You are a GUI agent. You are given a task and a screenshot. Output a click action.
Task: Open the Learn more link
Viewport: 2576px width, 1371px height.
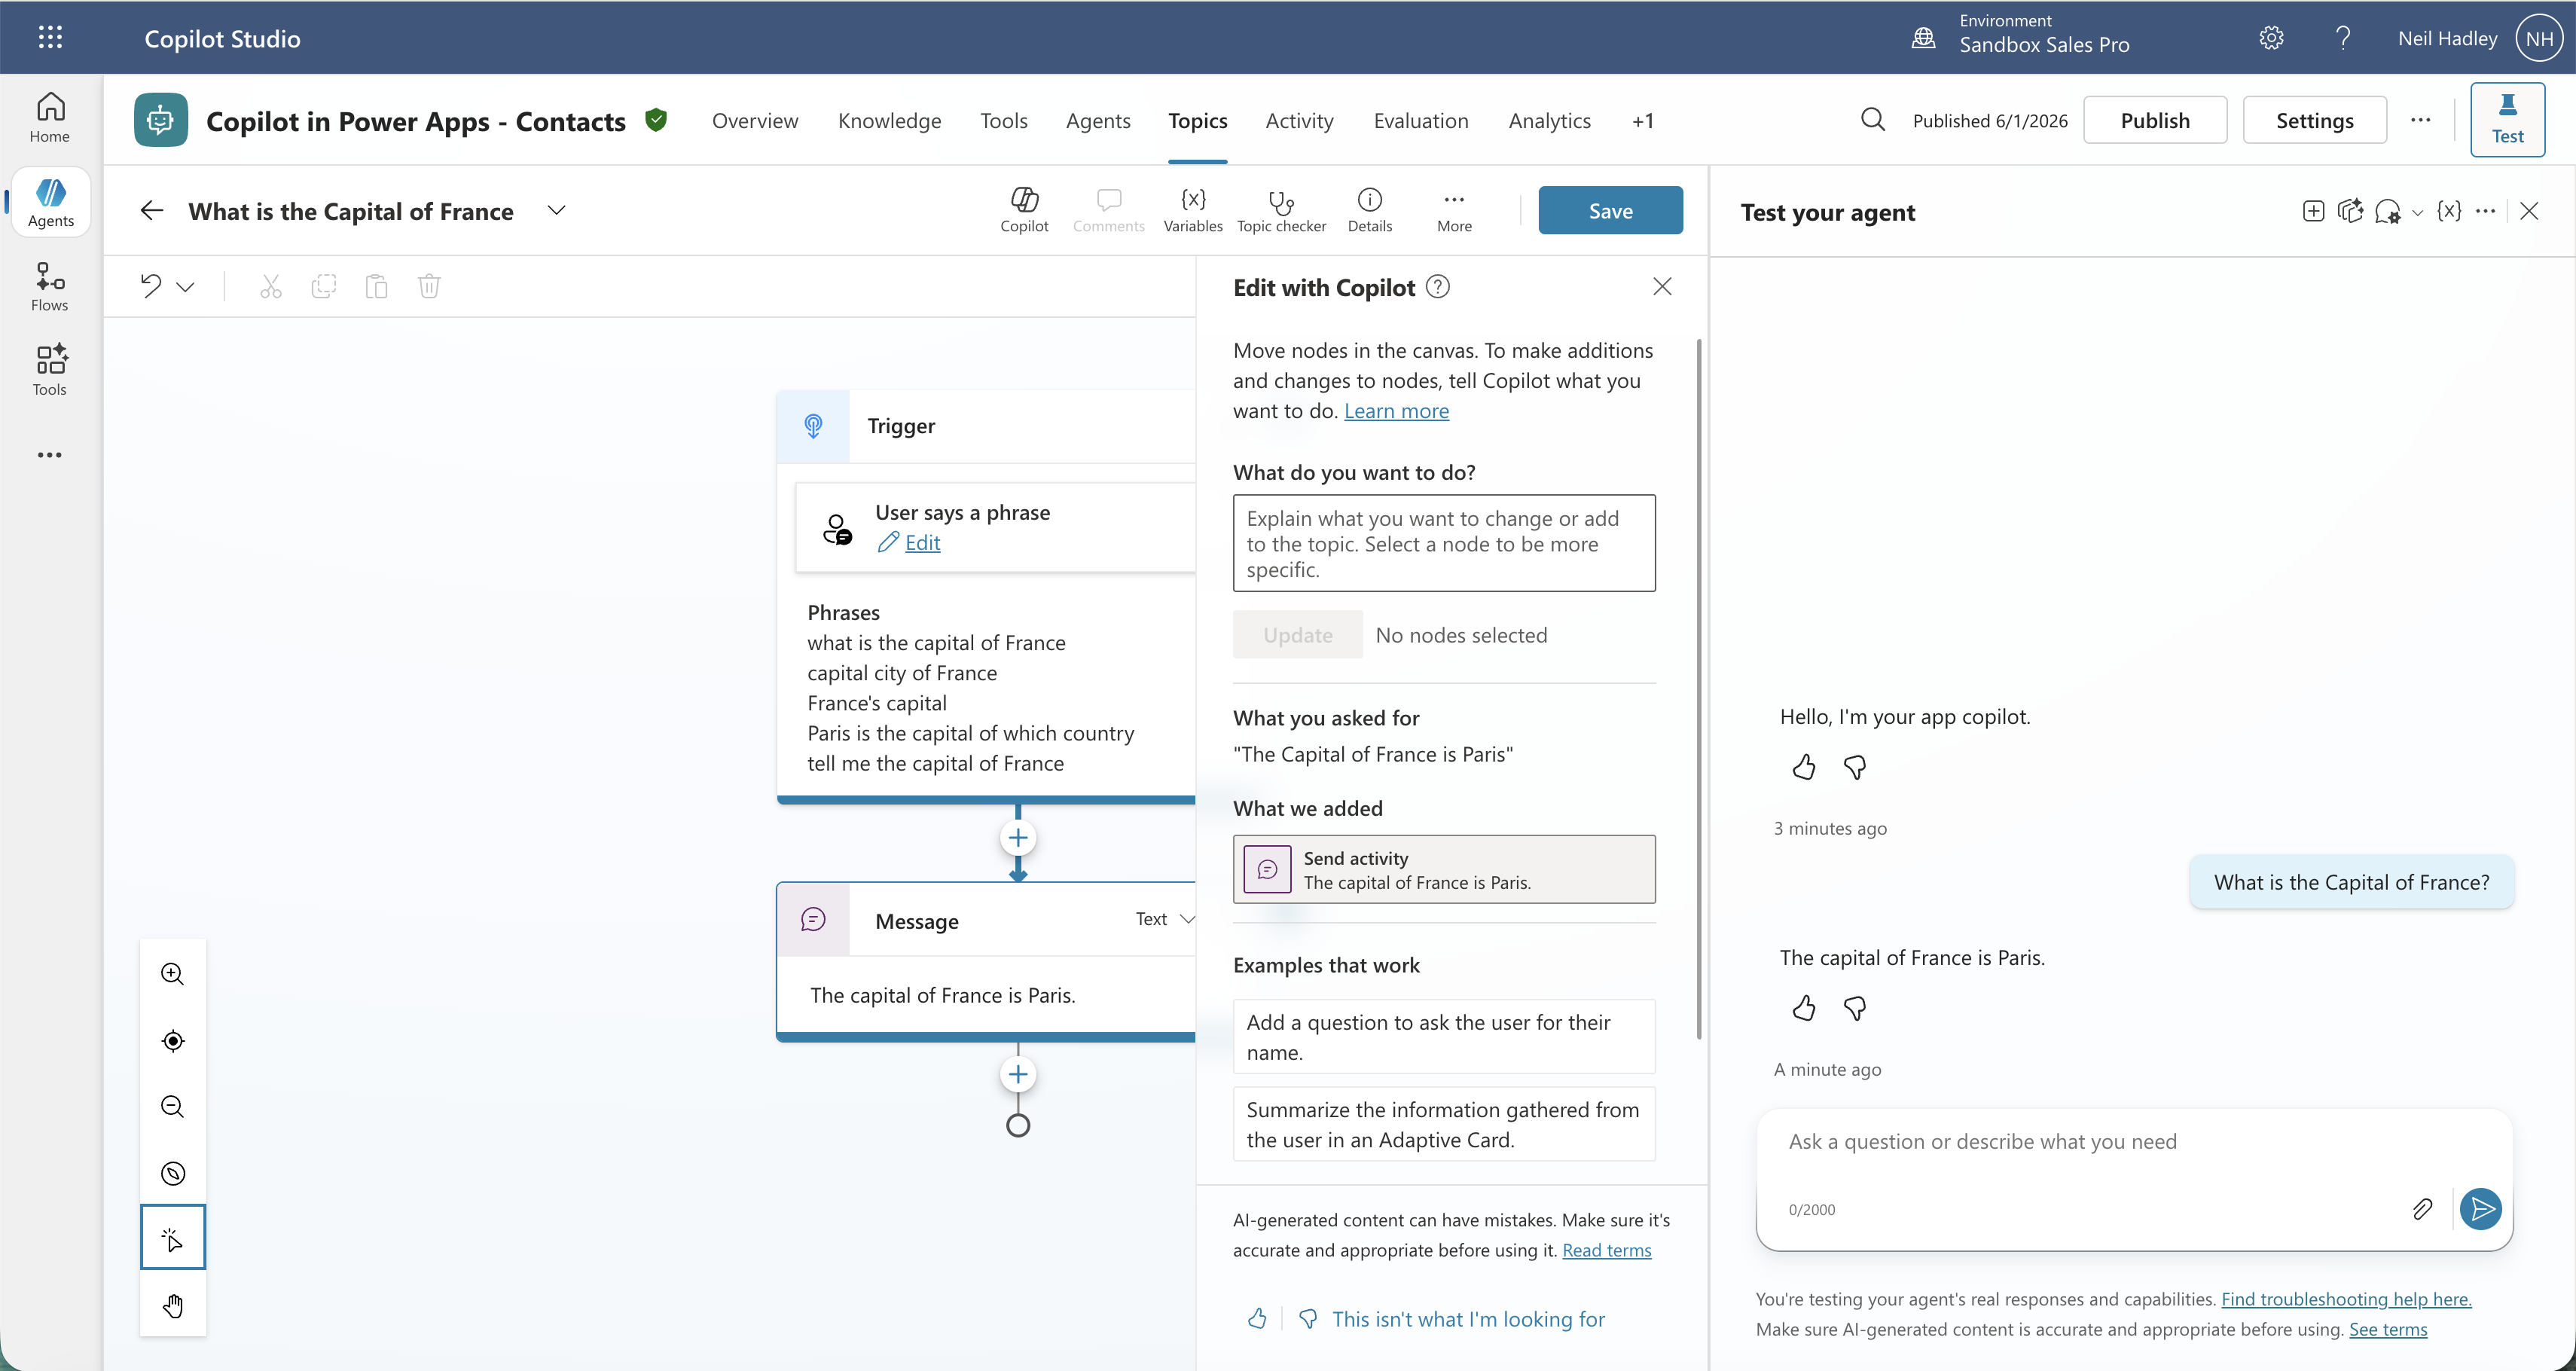pos(1396,411)
